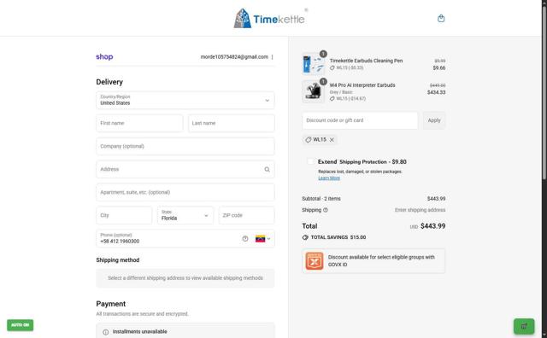Open the shopping bag cart icon
Image resolution: width=547 pixels, height=338 pixels.
[441, 19]
